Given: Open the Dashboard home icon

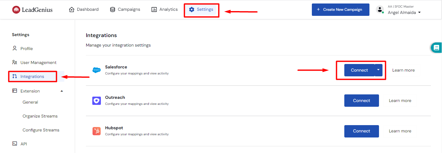Looking at the screenshot, I should (72, 10).
